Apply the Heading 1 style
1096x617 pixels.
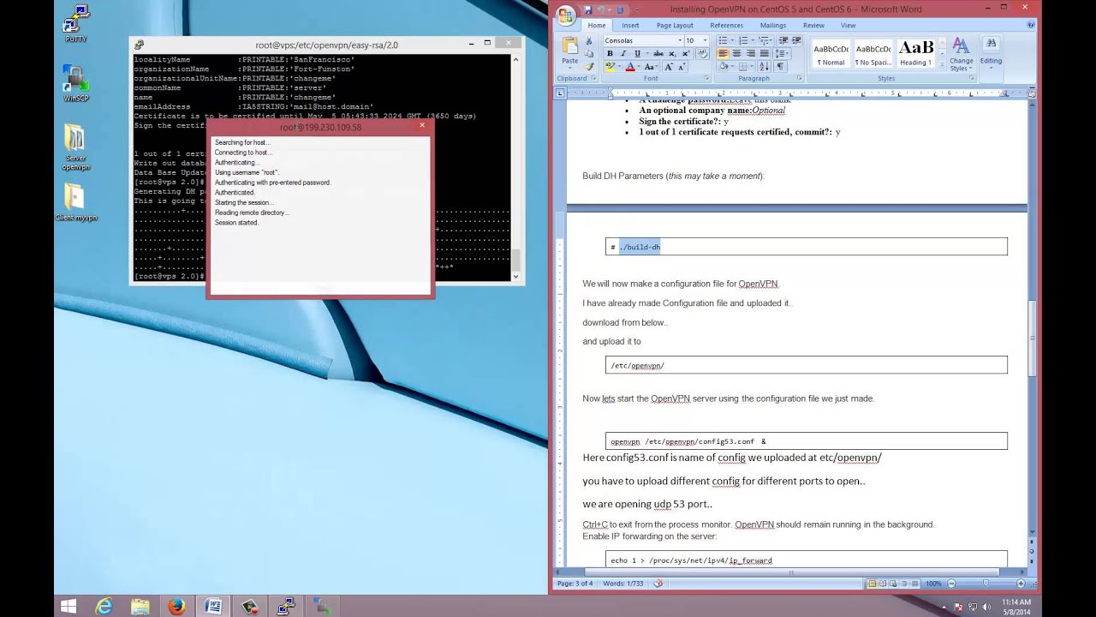(x=915, y=53)
